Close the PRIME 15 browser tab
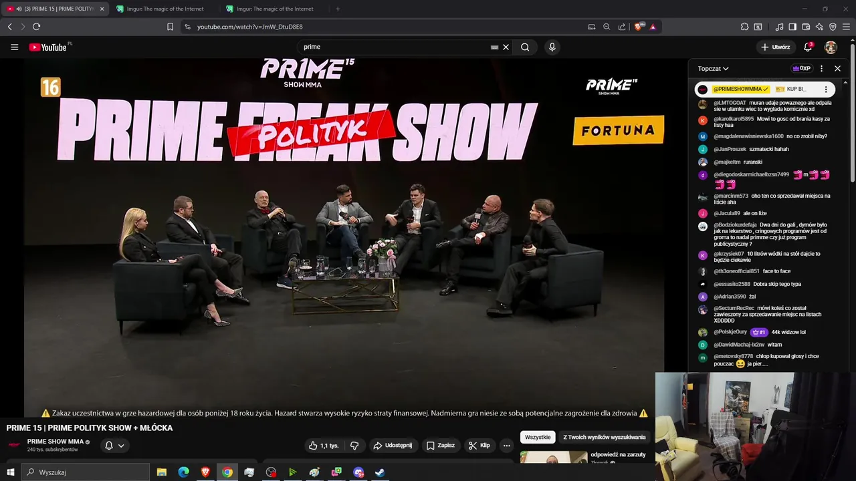This screenshot has width=856, height=481. pos(102,9)
